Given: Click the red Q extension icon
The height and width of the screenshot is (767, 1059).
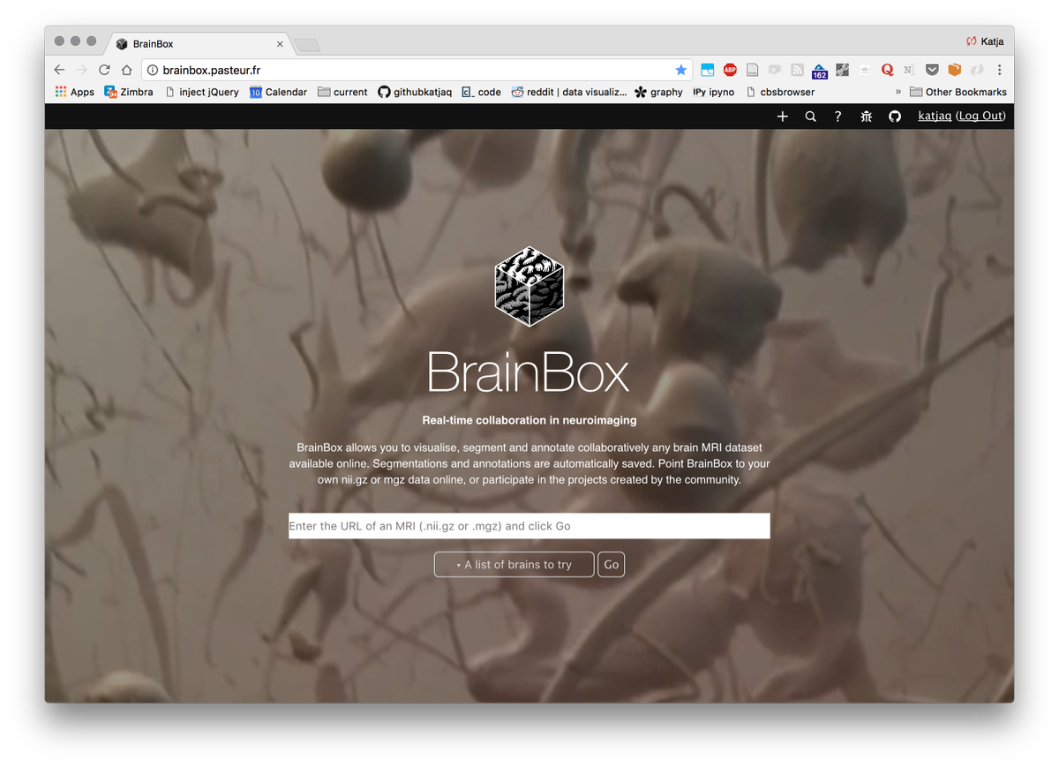Looking at the screenshot, I should (x=887, y=70).
